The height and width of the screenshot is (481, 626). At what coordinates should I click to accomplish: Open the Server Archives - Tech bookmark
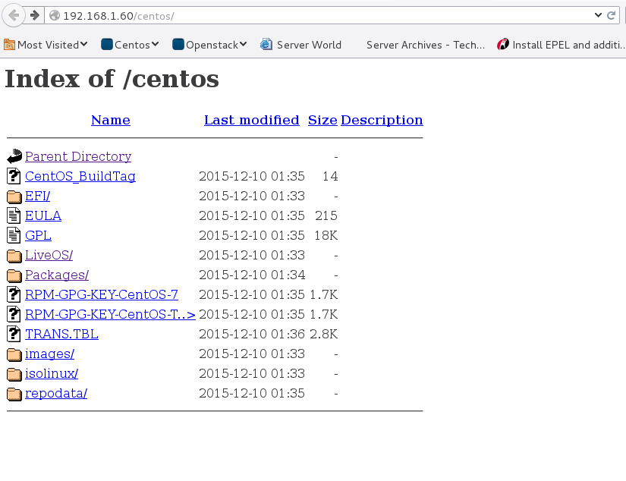pyautogui.click(x=426, y=45)
